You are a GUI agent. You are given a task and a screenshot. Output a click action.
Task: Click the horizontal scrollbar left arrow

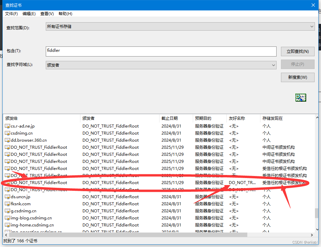[6, 235]
